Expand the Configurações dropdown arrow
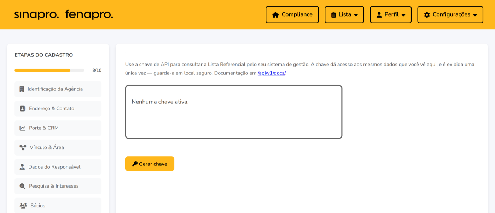Image resolution: width=495 pixels, height=213 pixels. pos(475,15)
